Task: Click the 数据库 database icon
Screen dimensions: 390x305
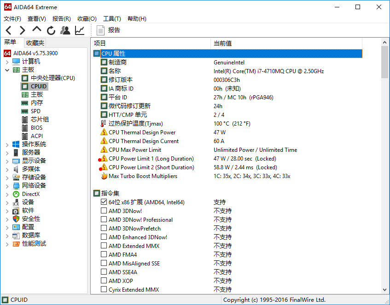Action: 16,236
